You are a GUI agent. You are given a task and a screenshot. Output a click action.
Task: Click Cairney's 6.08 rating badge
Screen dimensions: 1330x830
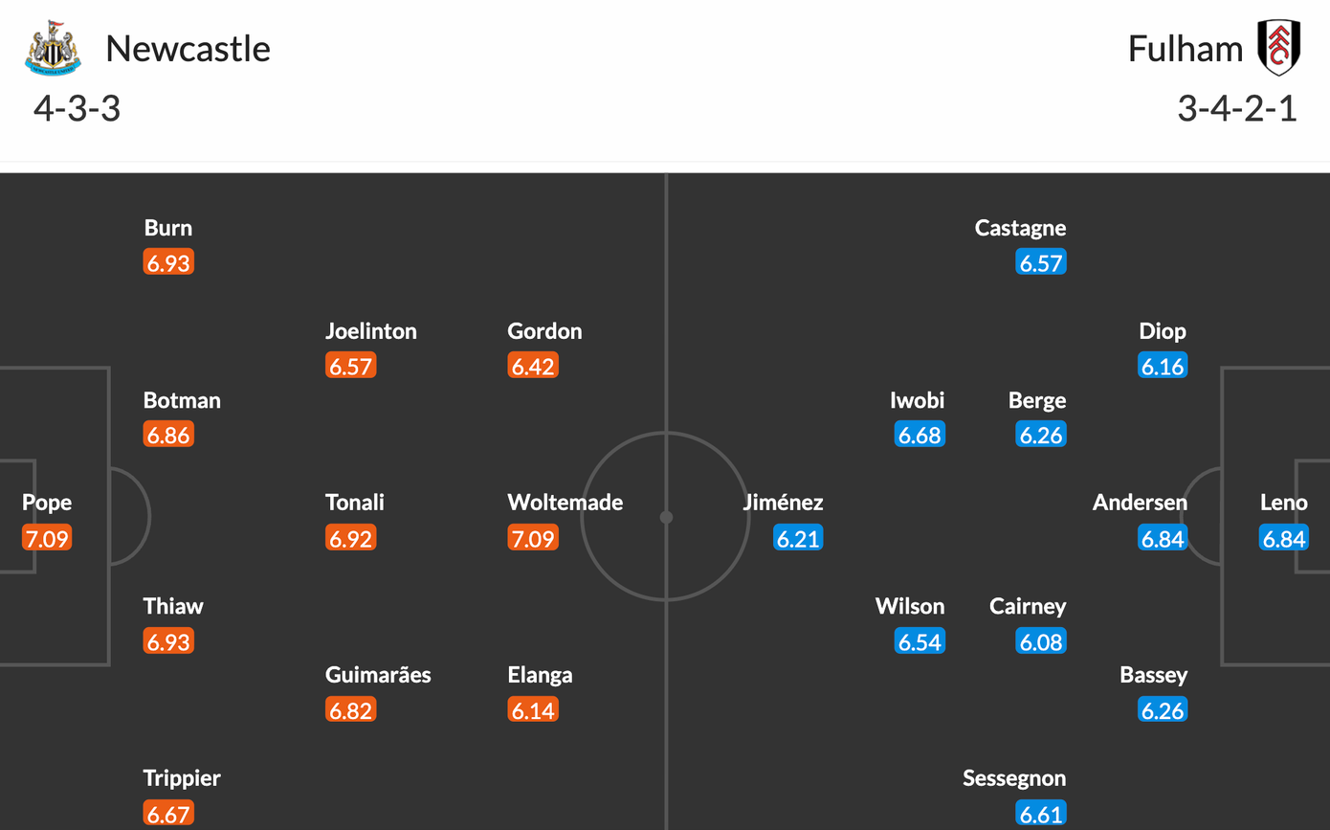pyautogui.click(x=1041, y=641)
